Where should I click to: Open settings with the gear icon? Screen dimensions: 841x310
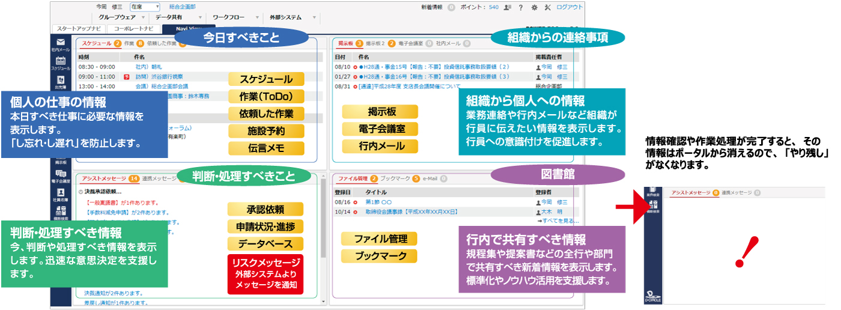click(x=534, y=7)
